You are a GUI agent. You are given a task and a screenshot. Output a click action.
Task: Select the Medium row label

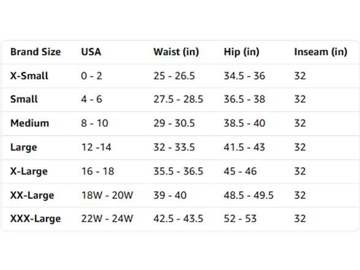[x=29, y=123]
